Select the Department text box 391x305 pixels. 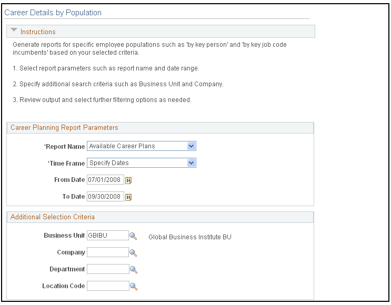(x=107, y=269)
